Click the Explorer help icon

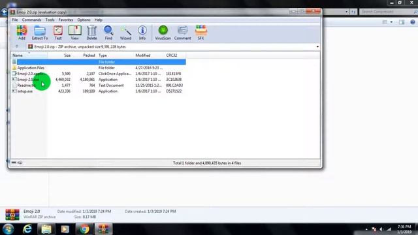click(x=413, y=22)
